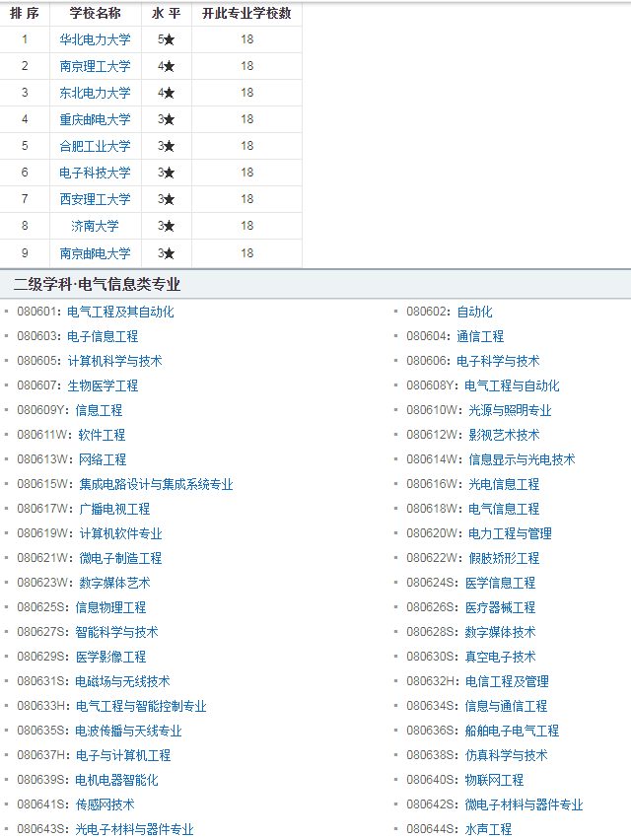Open 微电子材料与器件专业 major
631x838 pixels.
point(524,804)
